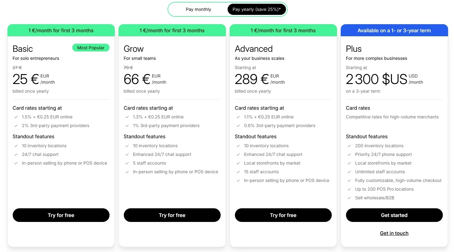Image resolution: width=454 pixels, height=252 pixels.
Task: Click the checkmark beside Basic's 24/7 chat support
Action: pos(16,154)
